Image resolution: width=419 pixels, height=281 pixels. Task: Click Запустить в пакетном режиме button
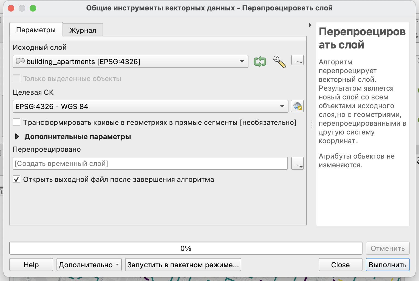(183, 265)
